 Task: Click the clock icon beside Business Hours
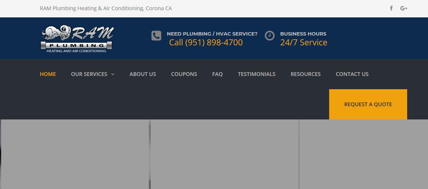click(270, 36)
